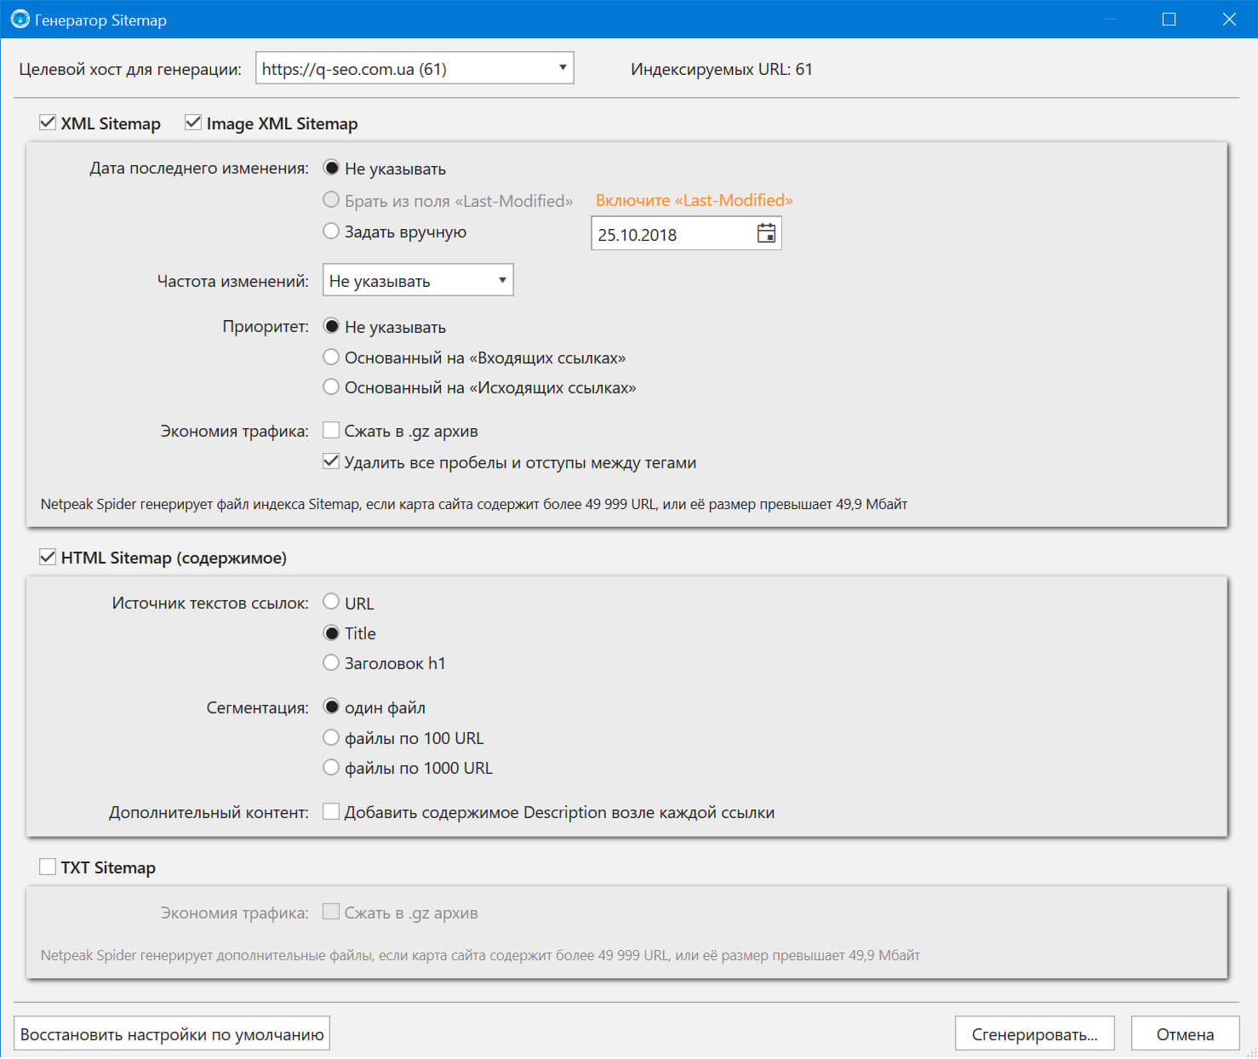Click 'Включите «Last-Modified»' orange link
The image size is (1258, 1059).
click(694, 201)
